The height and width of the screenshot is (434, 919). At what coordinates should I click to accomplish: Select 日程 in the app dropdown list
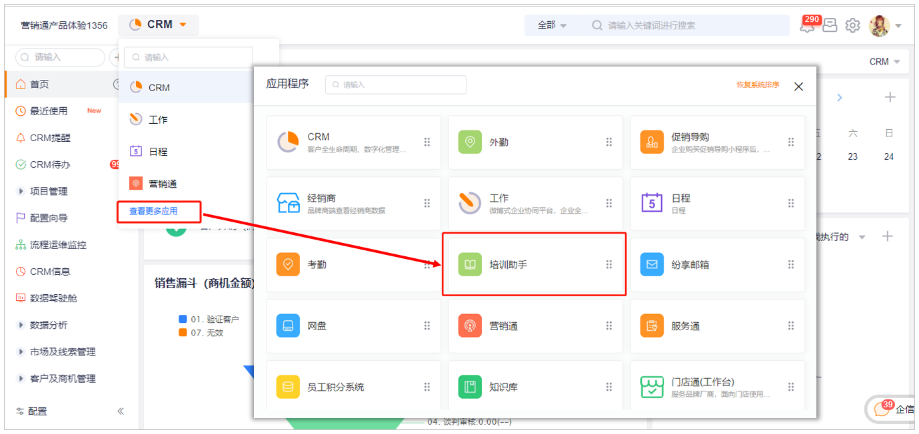[x=186, y=151]
